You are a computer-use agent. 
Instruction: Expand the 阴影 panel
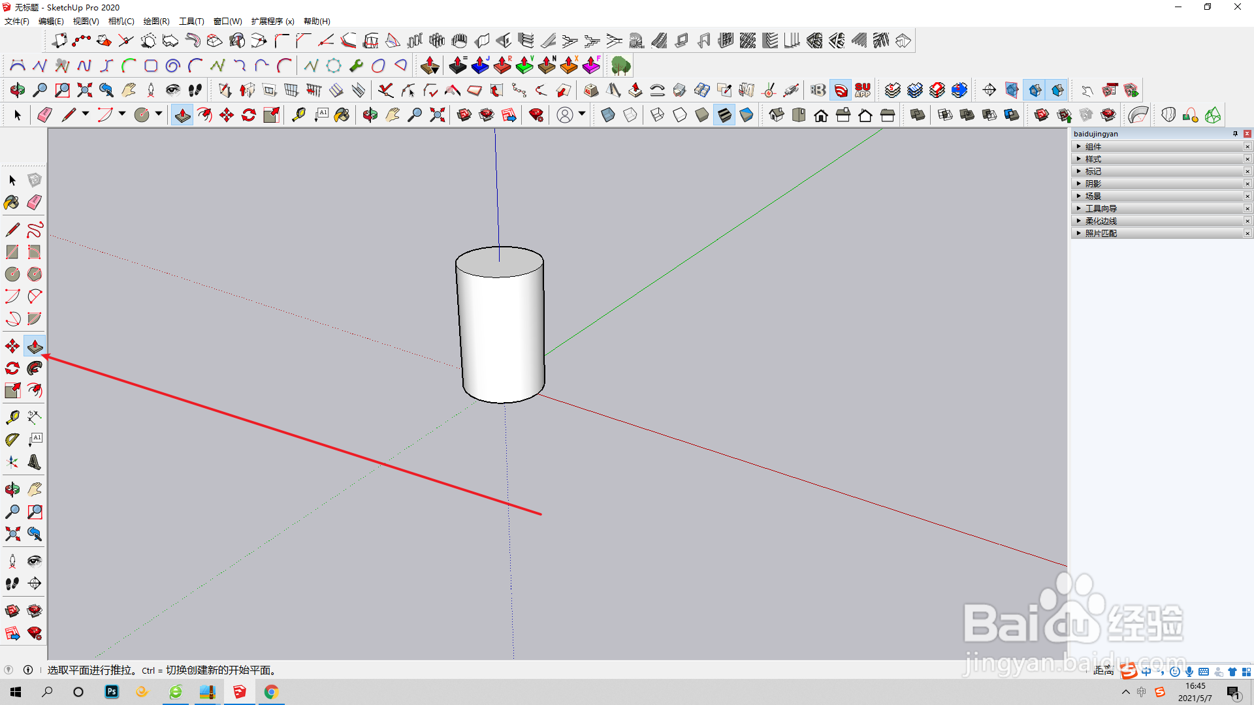(x=1157, y=184)
